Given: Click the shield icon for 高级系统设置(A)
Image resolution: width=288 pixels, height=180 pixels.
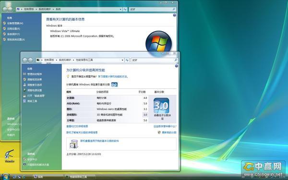Looking at the screenshot, I should tap(4, 39).
